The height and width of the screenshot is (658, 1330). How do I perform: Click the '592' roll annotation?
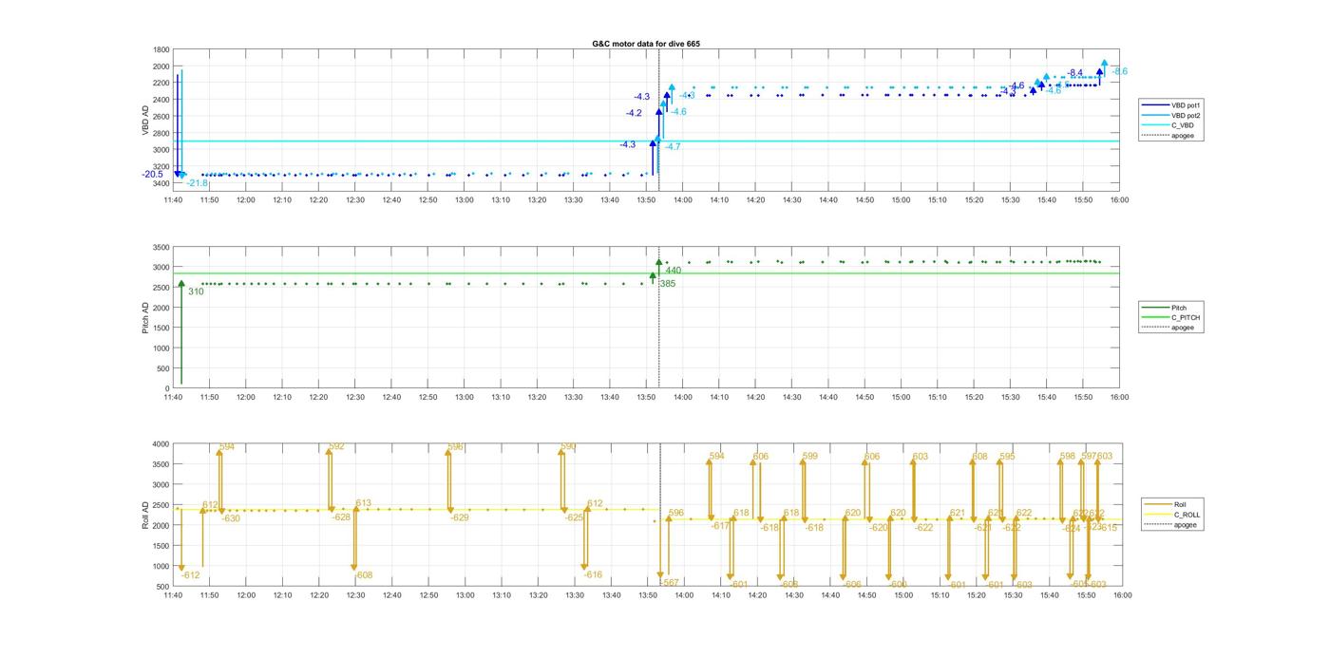pyautogui.click(x=337, y=446)
